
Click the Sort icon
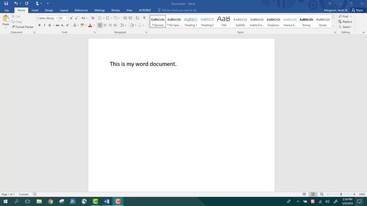[138, 18]
